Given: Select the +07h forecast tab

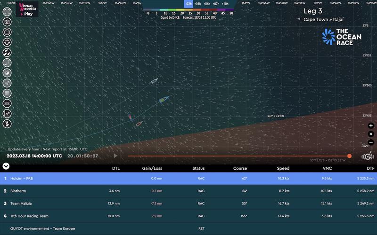Looking at the screenshot, I should tap(216, 4).
